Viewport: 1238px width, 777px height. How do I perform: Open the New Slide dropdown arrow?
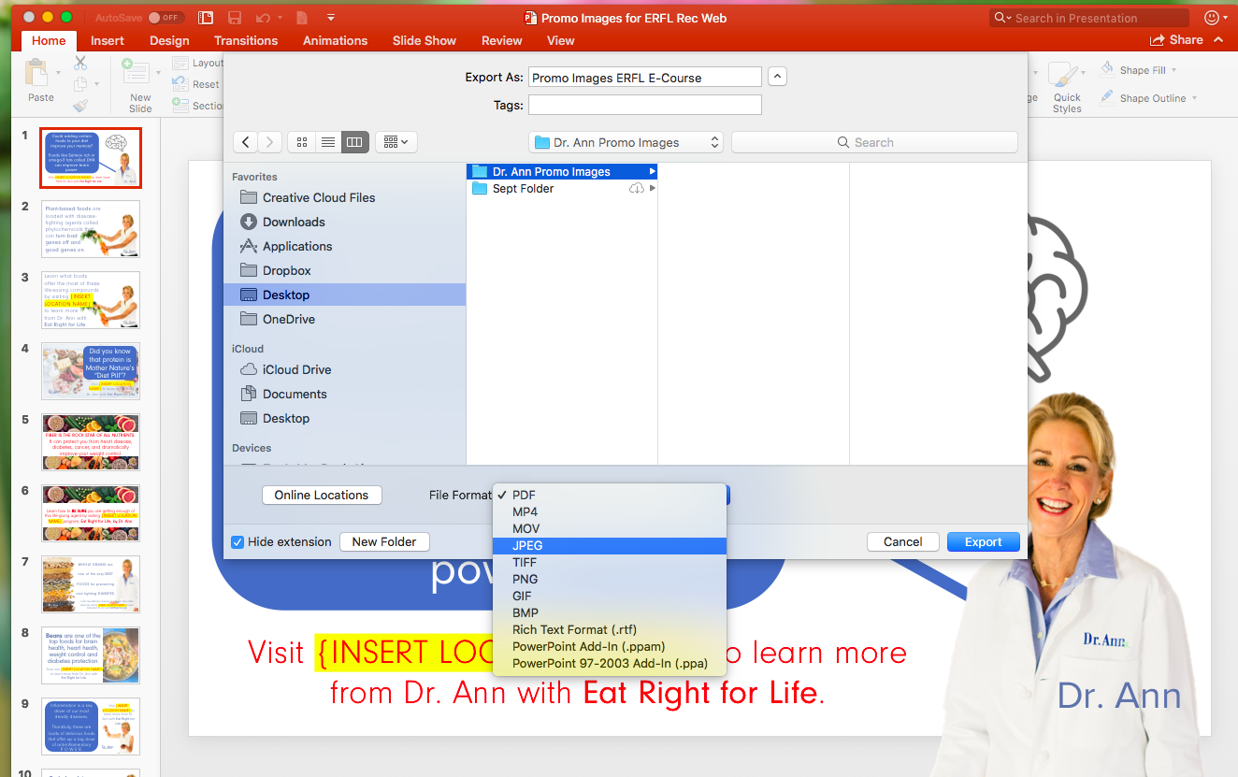pos(156,73)
